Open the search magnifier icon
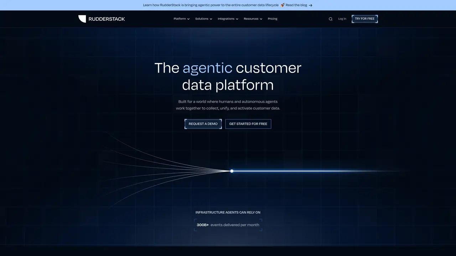The width and height of the screenshot is (456, 256). (331, 19)
